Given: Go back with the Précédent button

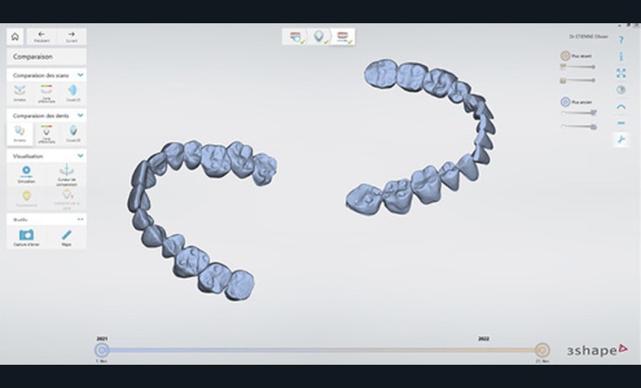Looking at the screenshot, I should pos(42,37).
